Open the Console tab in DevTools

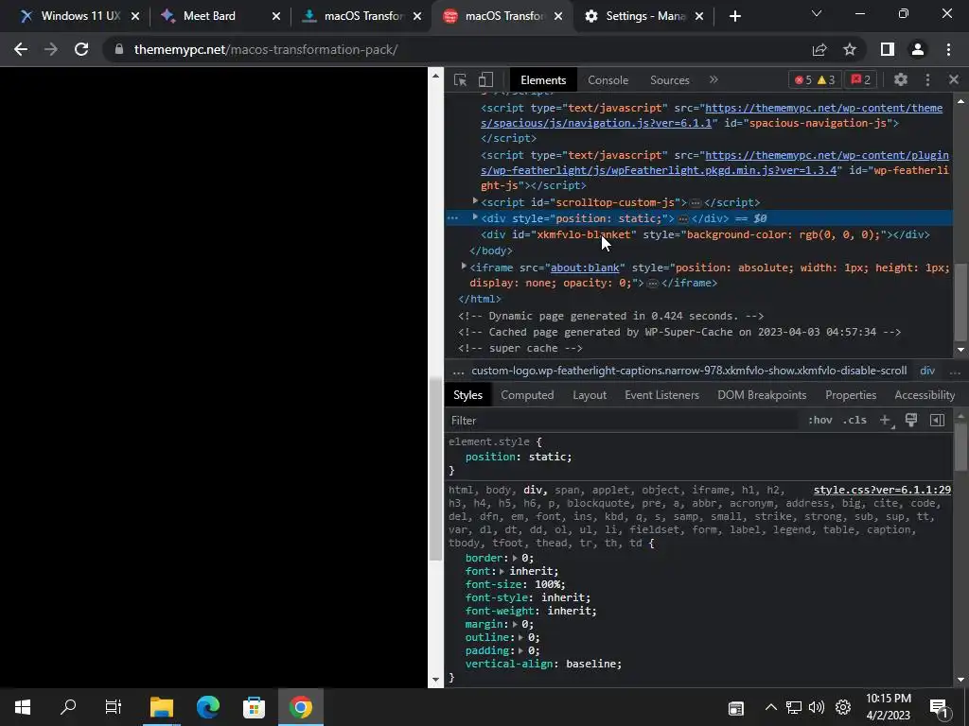click(608, 80)
